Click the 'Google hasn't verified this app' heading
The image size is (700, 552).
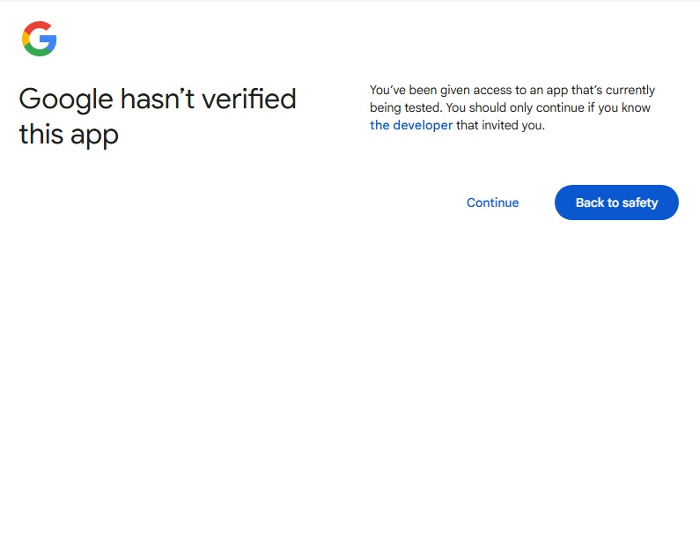[158, 116]
